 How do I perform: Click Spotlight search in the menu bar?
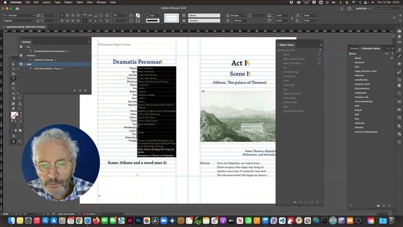click(360, 3)
